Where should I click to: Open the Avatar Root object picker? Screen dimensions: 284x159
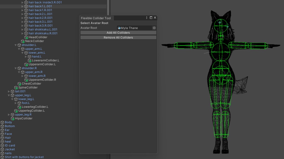pos(154,28)
